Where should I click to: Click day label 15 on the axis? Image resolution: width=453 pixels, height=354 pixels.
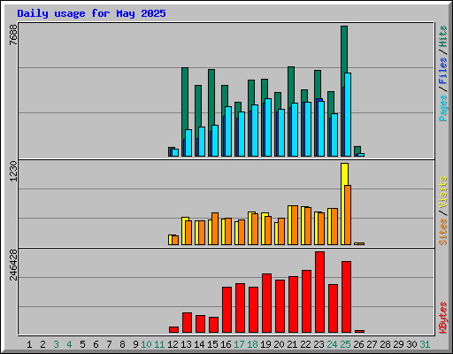point(212,344)
